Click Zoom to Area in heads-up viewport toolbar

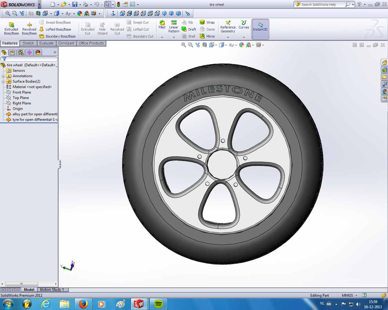tap(190, 45)
